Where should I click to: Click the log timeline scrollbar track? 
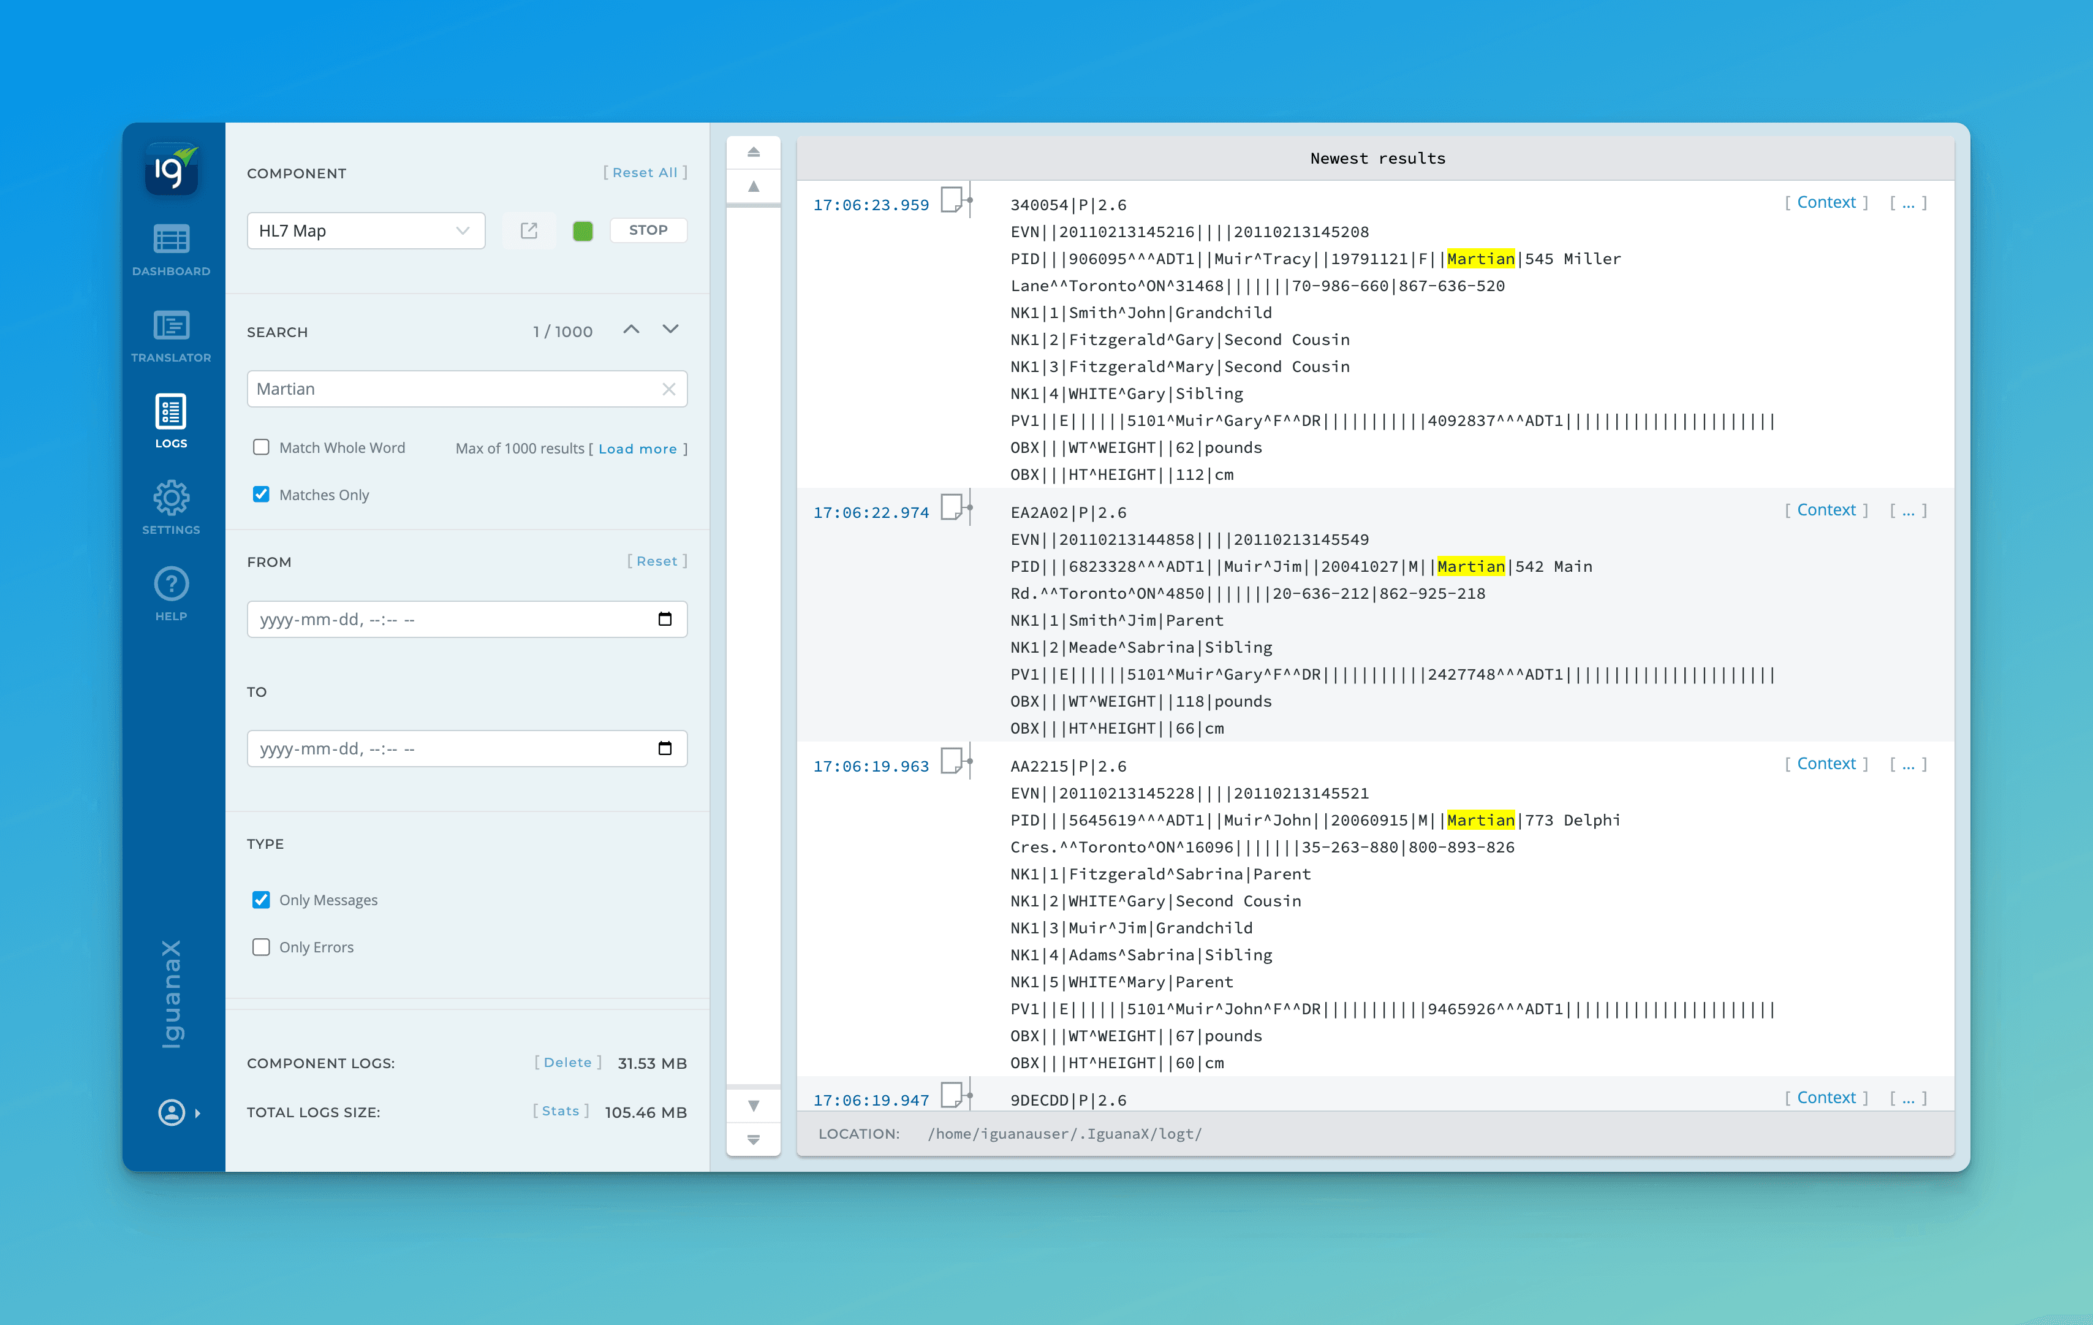pyautogui.click(x=754, y=646)
